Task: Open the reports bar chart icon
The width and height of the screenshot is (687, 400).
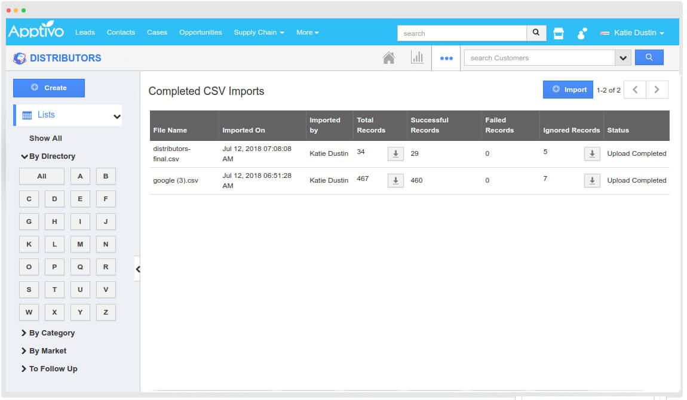Action: pyautogui.click(x=417, y=58)
